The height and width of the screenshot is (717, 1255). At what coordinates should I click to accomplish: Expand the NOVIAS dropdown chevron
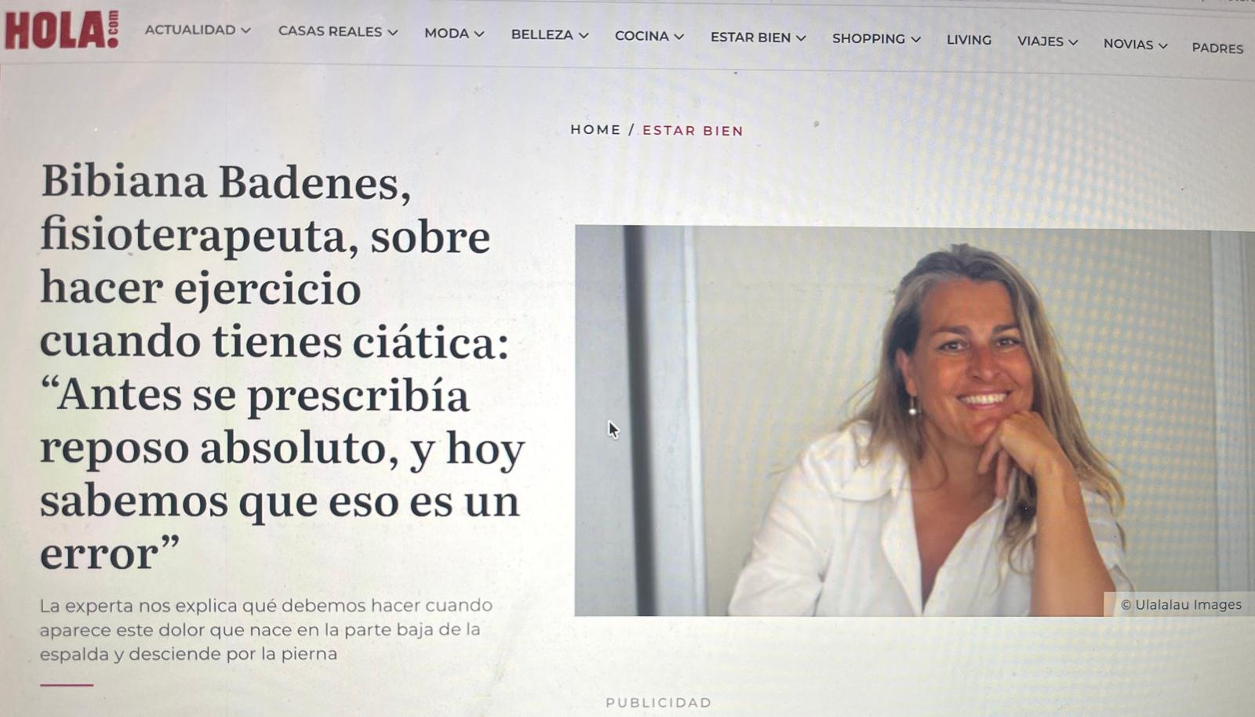click(1163, 45)
